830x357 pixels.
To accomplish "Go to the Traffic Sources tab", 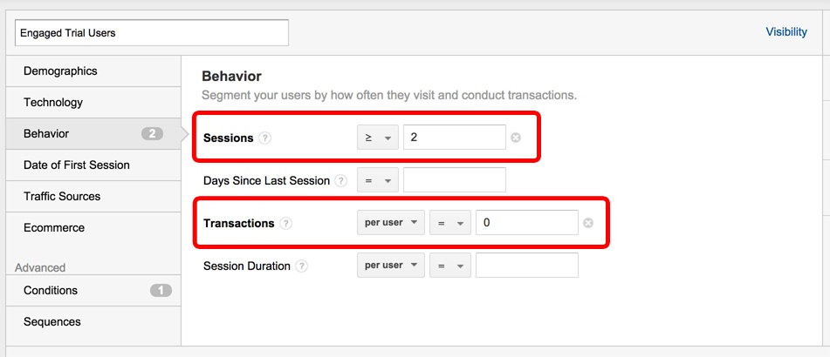I will pyautogui.click(x=62, y=196).
